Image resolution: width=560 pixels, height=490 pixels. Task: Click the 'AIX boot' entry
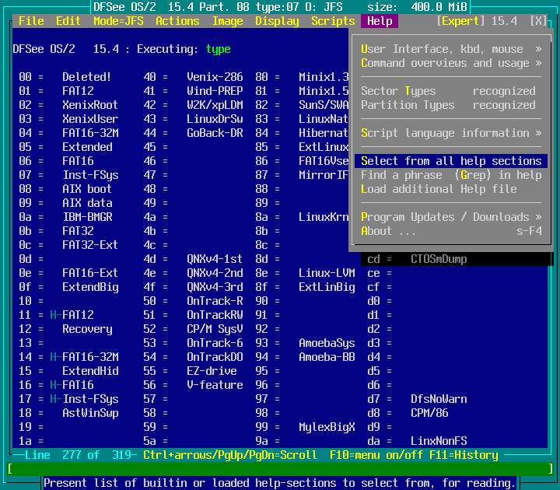pyautogui.click(x=87, y=189)
